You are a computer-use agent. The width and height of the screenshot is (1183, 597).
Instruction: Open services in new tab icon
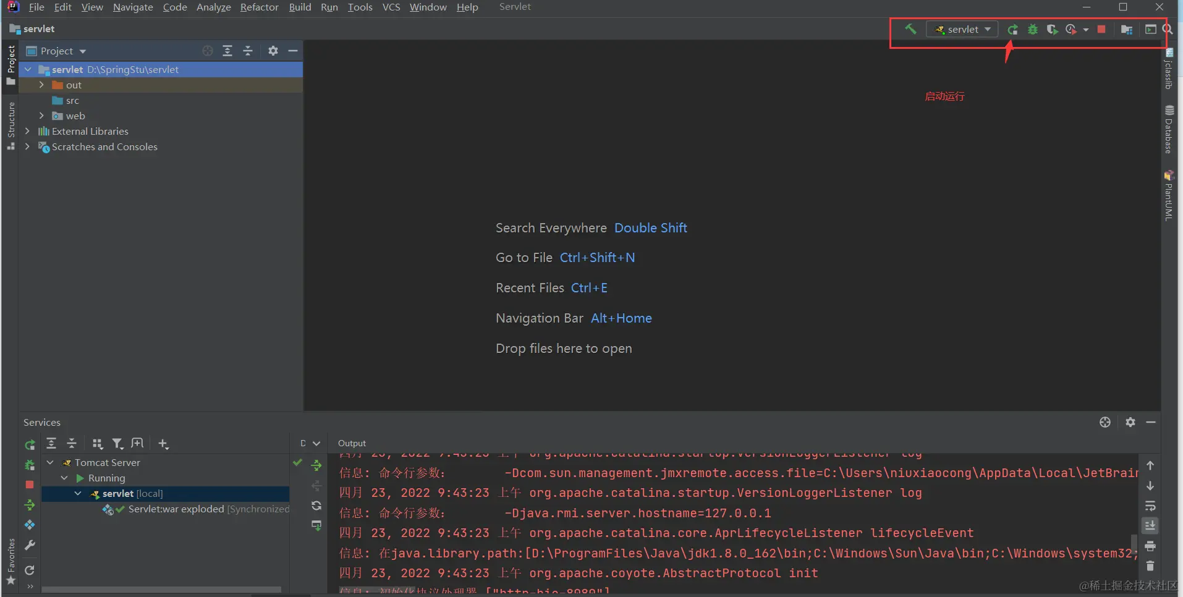click(138, 443)
